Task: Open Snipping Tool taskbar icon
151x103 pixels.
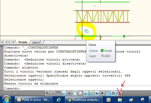Action: click(x=142, y=100)
